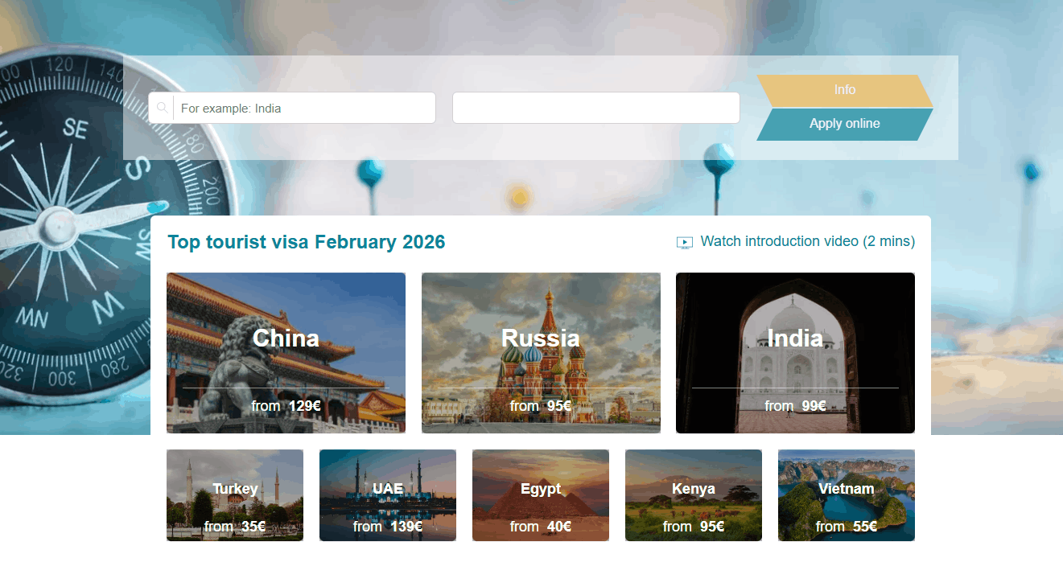Click the Apply online button
Screen dimensions: 1063x562
click(845, 124)
